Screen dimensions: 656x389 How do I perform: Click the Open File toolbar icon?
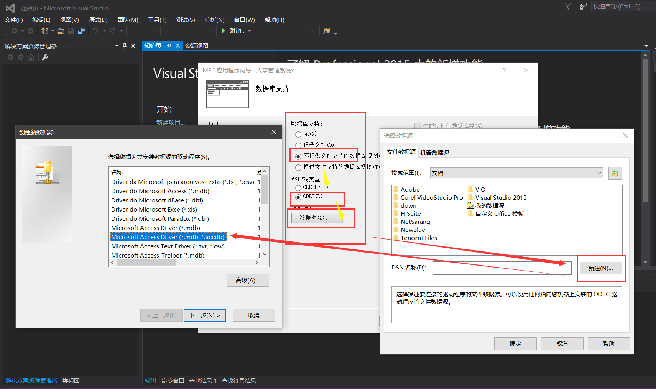(x=61, y=31)
